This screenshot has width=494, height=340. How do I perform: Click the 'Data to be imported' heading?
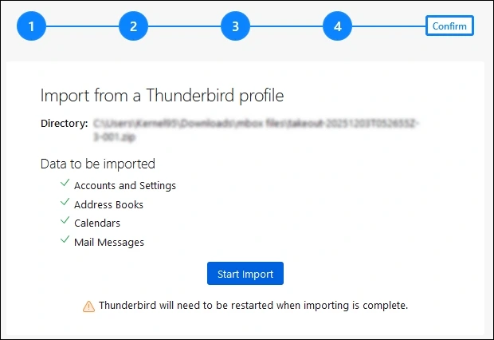tap(98, 164)
